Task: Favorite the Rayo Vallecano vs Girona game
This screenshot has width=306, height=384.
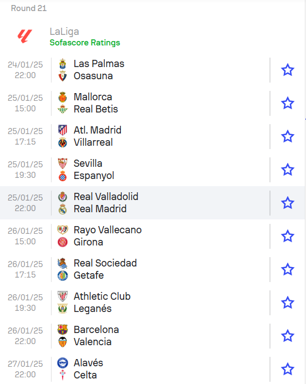Action: tap(287, 236)
